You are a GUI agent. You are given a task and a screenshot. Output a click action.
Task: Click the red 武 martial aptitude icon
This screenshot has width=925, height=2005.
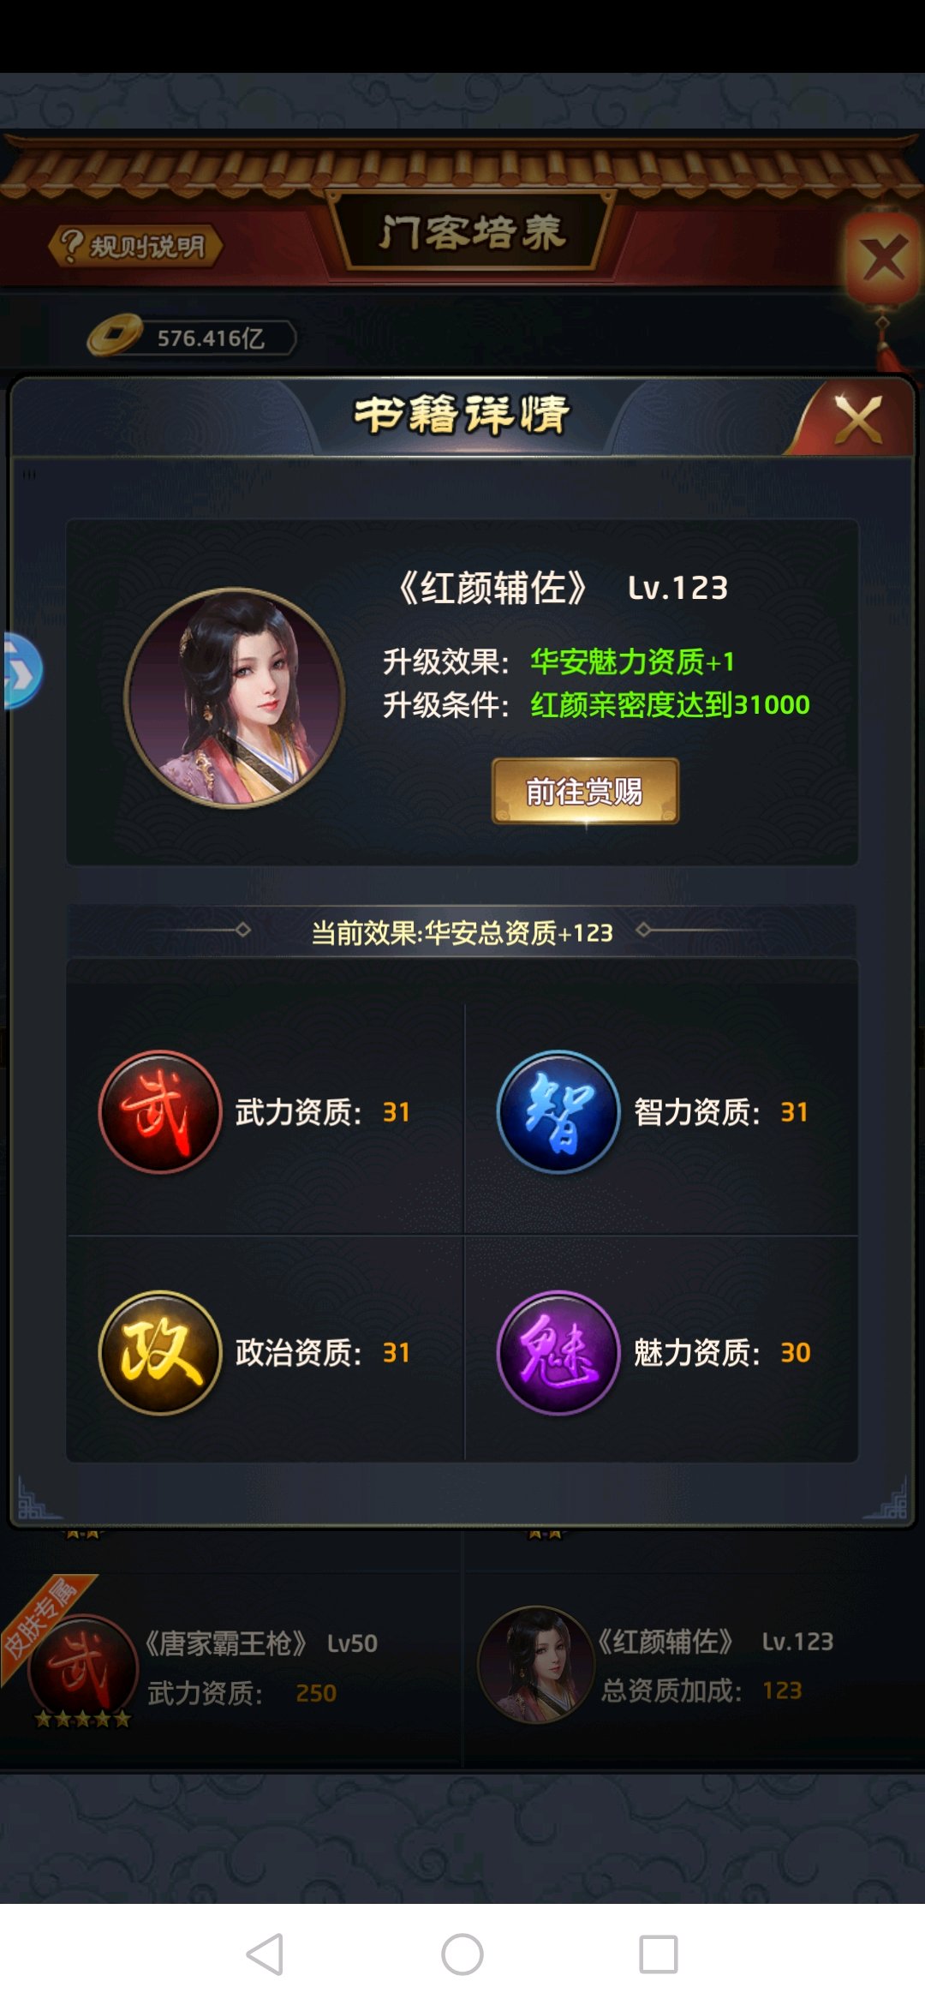coord(160,1111)
